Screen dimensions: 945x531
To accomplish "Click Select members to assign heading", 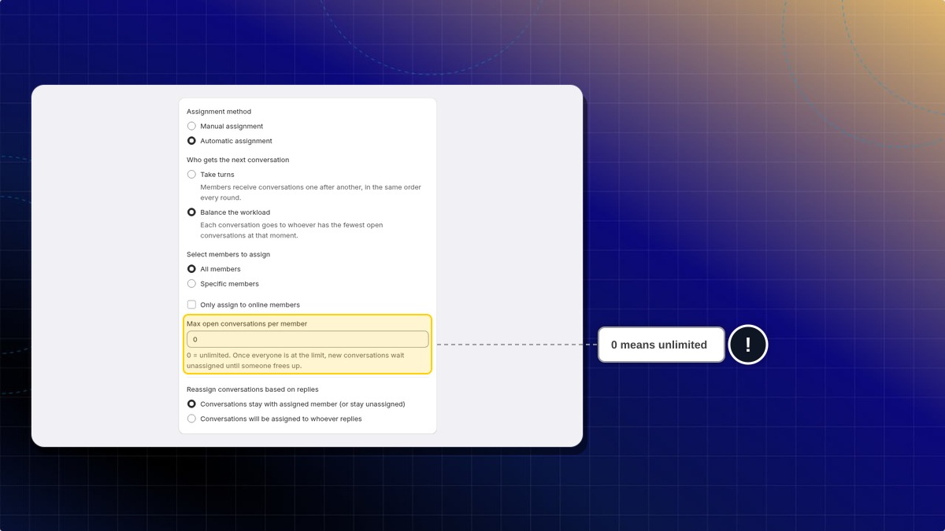I will (x=228, y=255).
